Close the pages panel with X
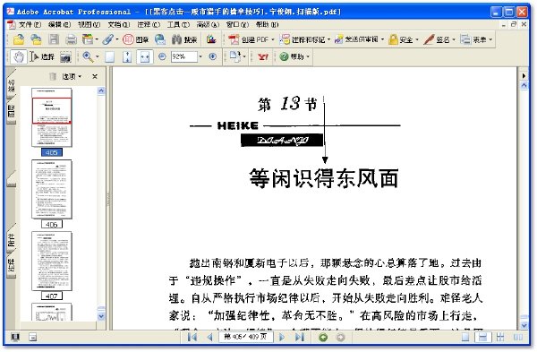 click(95, 76)
